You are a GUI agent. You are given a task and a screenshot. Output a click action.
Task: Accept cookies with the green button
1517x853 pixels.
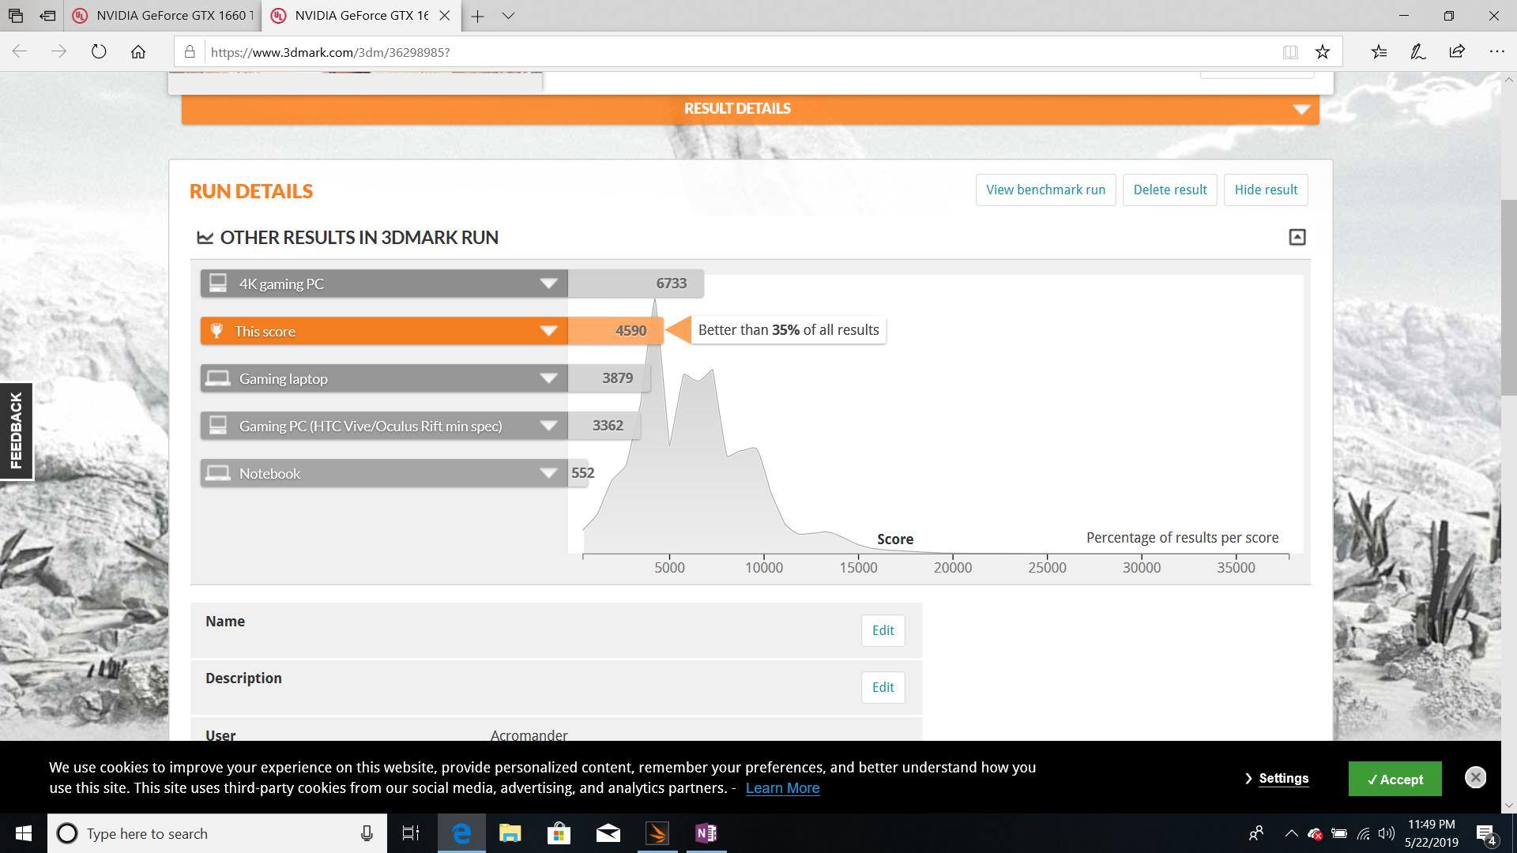click(1395, 779)
